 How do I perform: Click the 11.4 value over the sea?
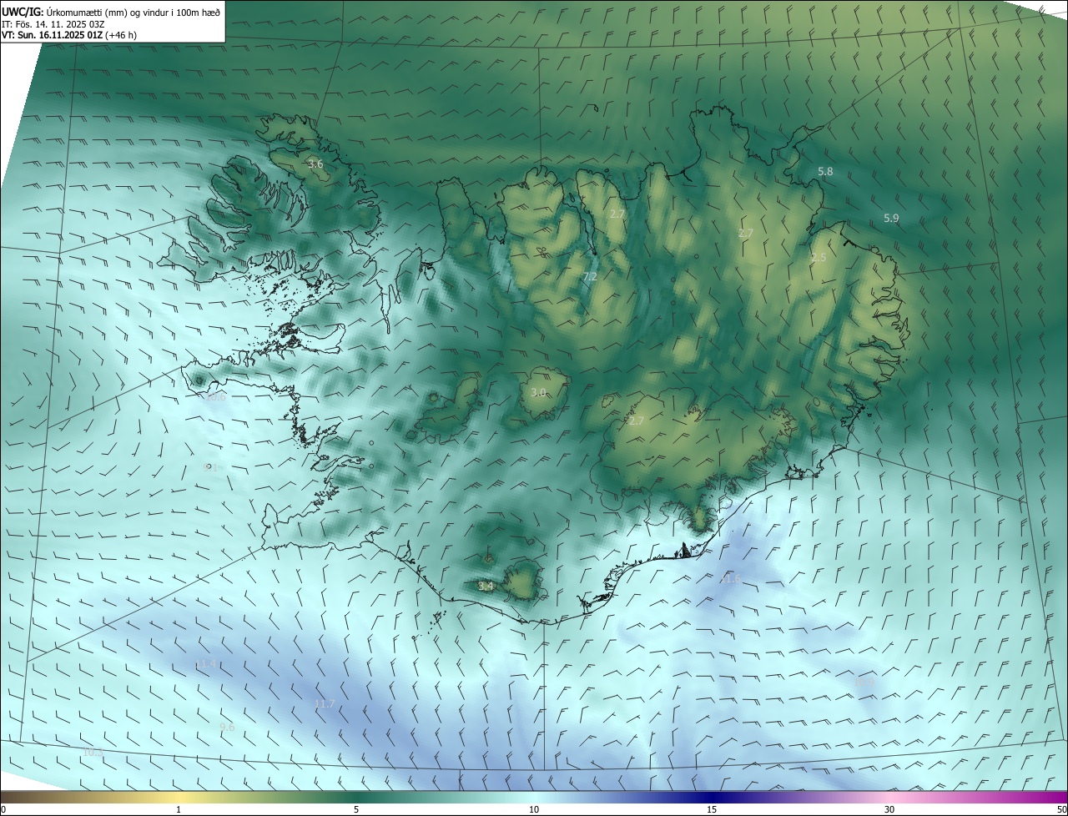coord(205,664)
